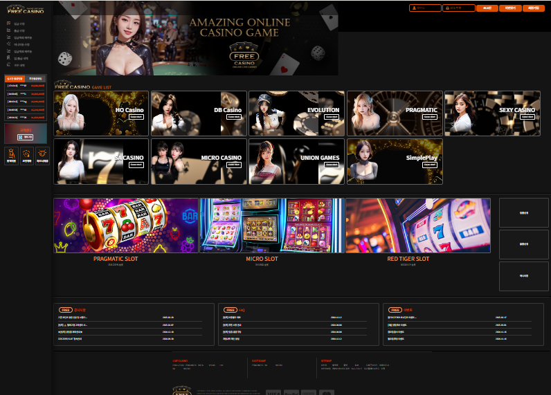The width and height of the screenshot is (551, 395).
Task: Open the SimplePlay game tile
Action: pyautogui.click(x=395, y=161)
